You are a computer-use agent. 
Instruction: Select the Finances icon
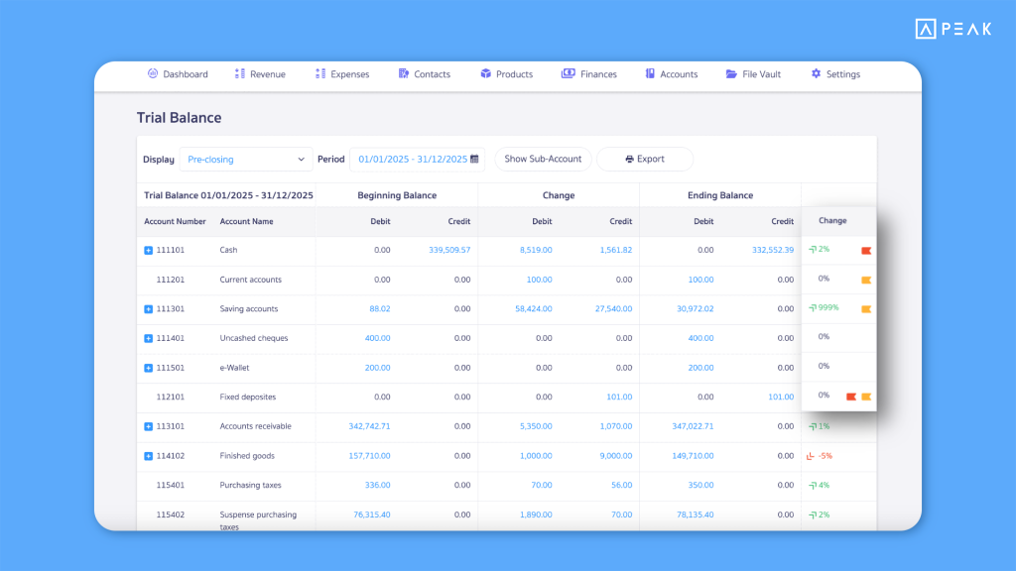[568, 73]
